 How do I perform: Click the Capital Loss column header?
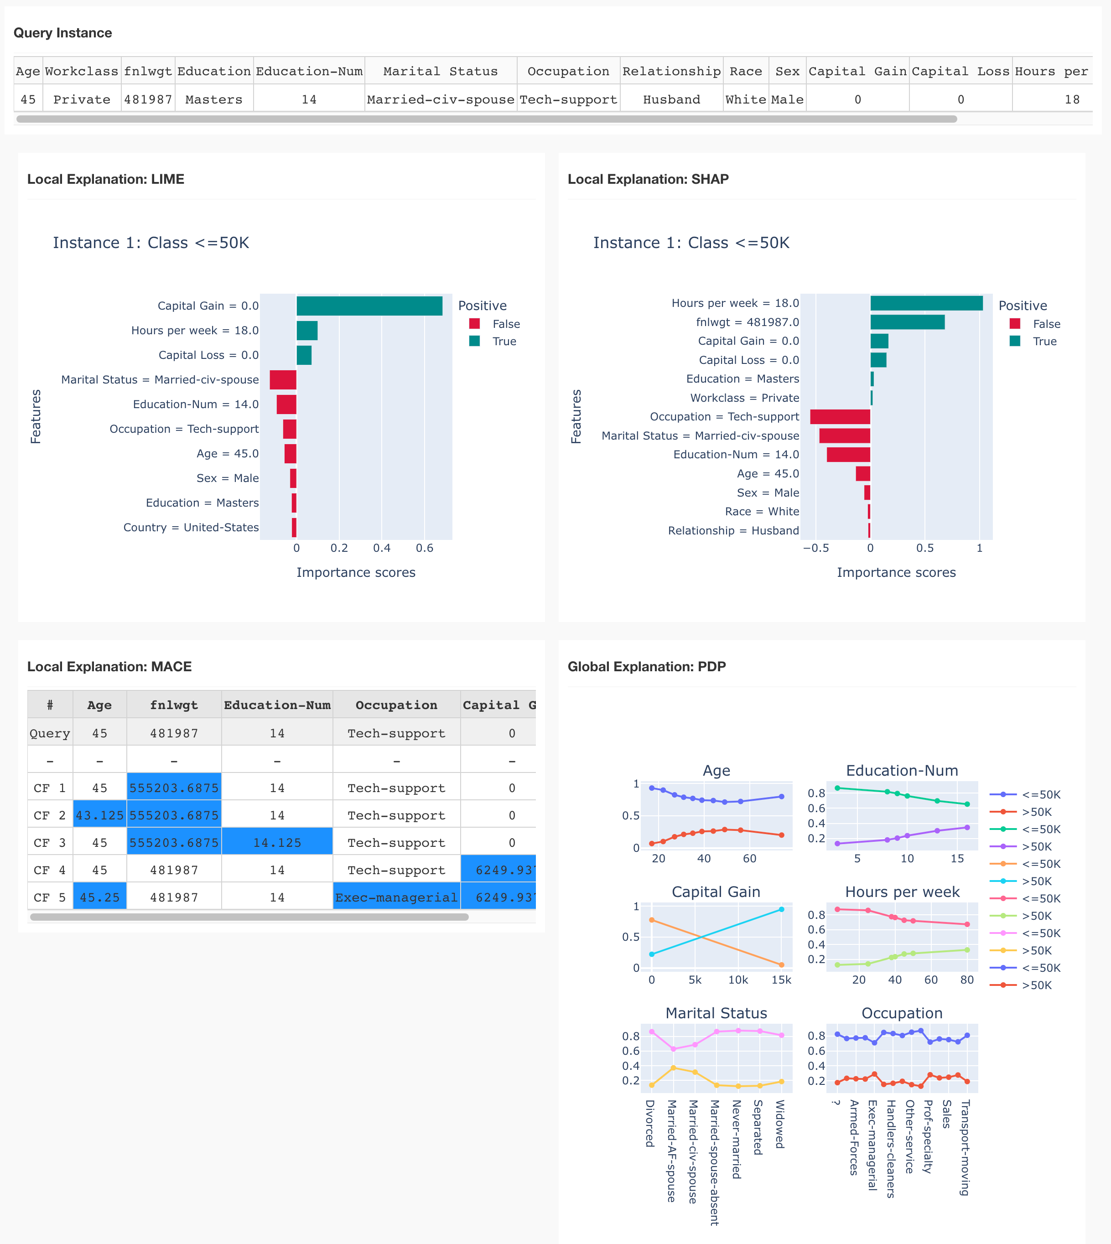click(x=961, y=71)
